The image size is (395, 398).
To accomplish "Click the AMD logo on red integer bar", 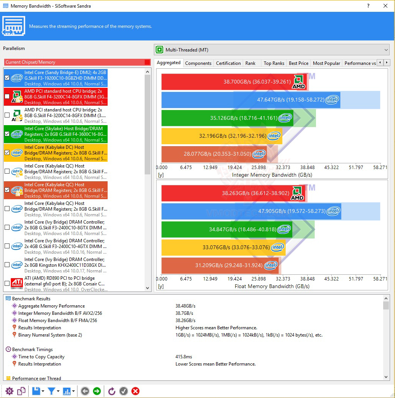I will pos(298,82).
